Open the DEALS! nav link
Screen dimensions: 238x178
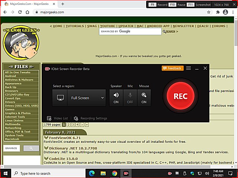203,26
